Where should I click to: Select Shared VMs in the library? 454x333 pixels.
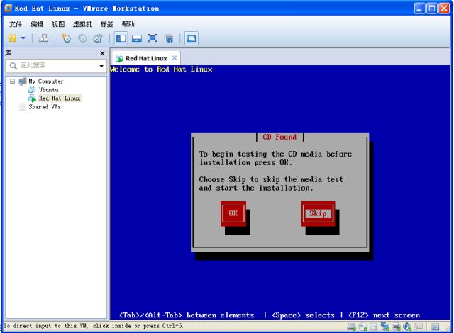point(45,107)
